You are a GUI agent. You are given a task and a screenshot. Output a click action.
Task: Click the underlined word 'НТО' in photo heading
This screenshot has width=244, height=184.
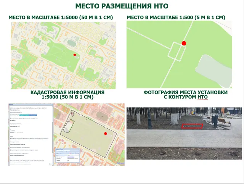coord(202,97)
